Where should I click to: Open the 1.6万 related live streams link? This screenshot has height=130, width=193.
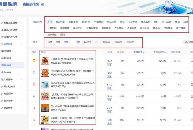178,61
